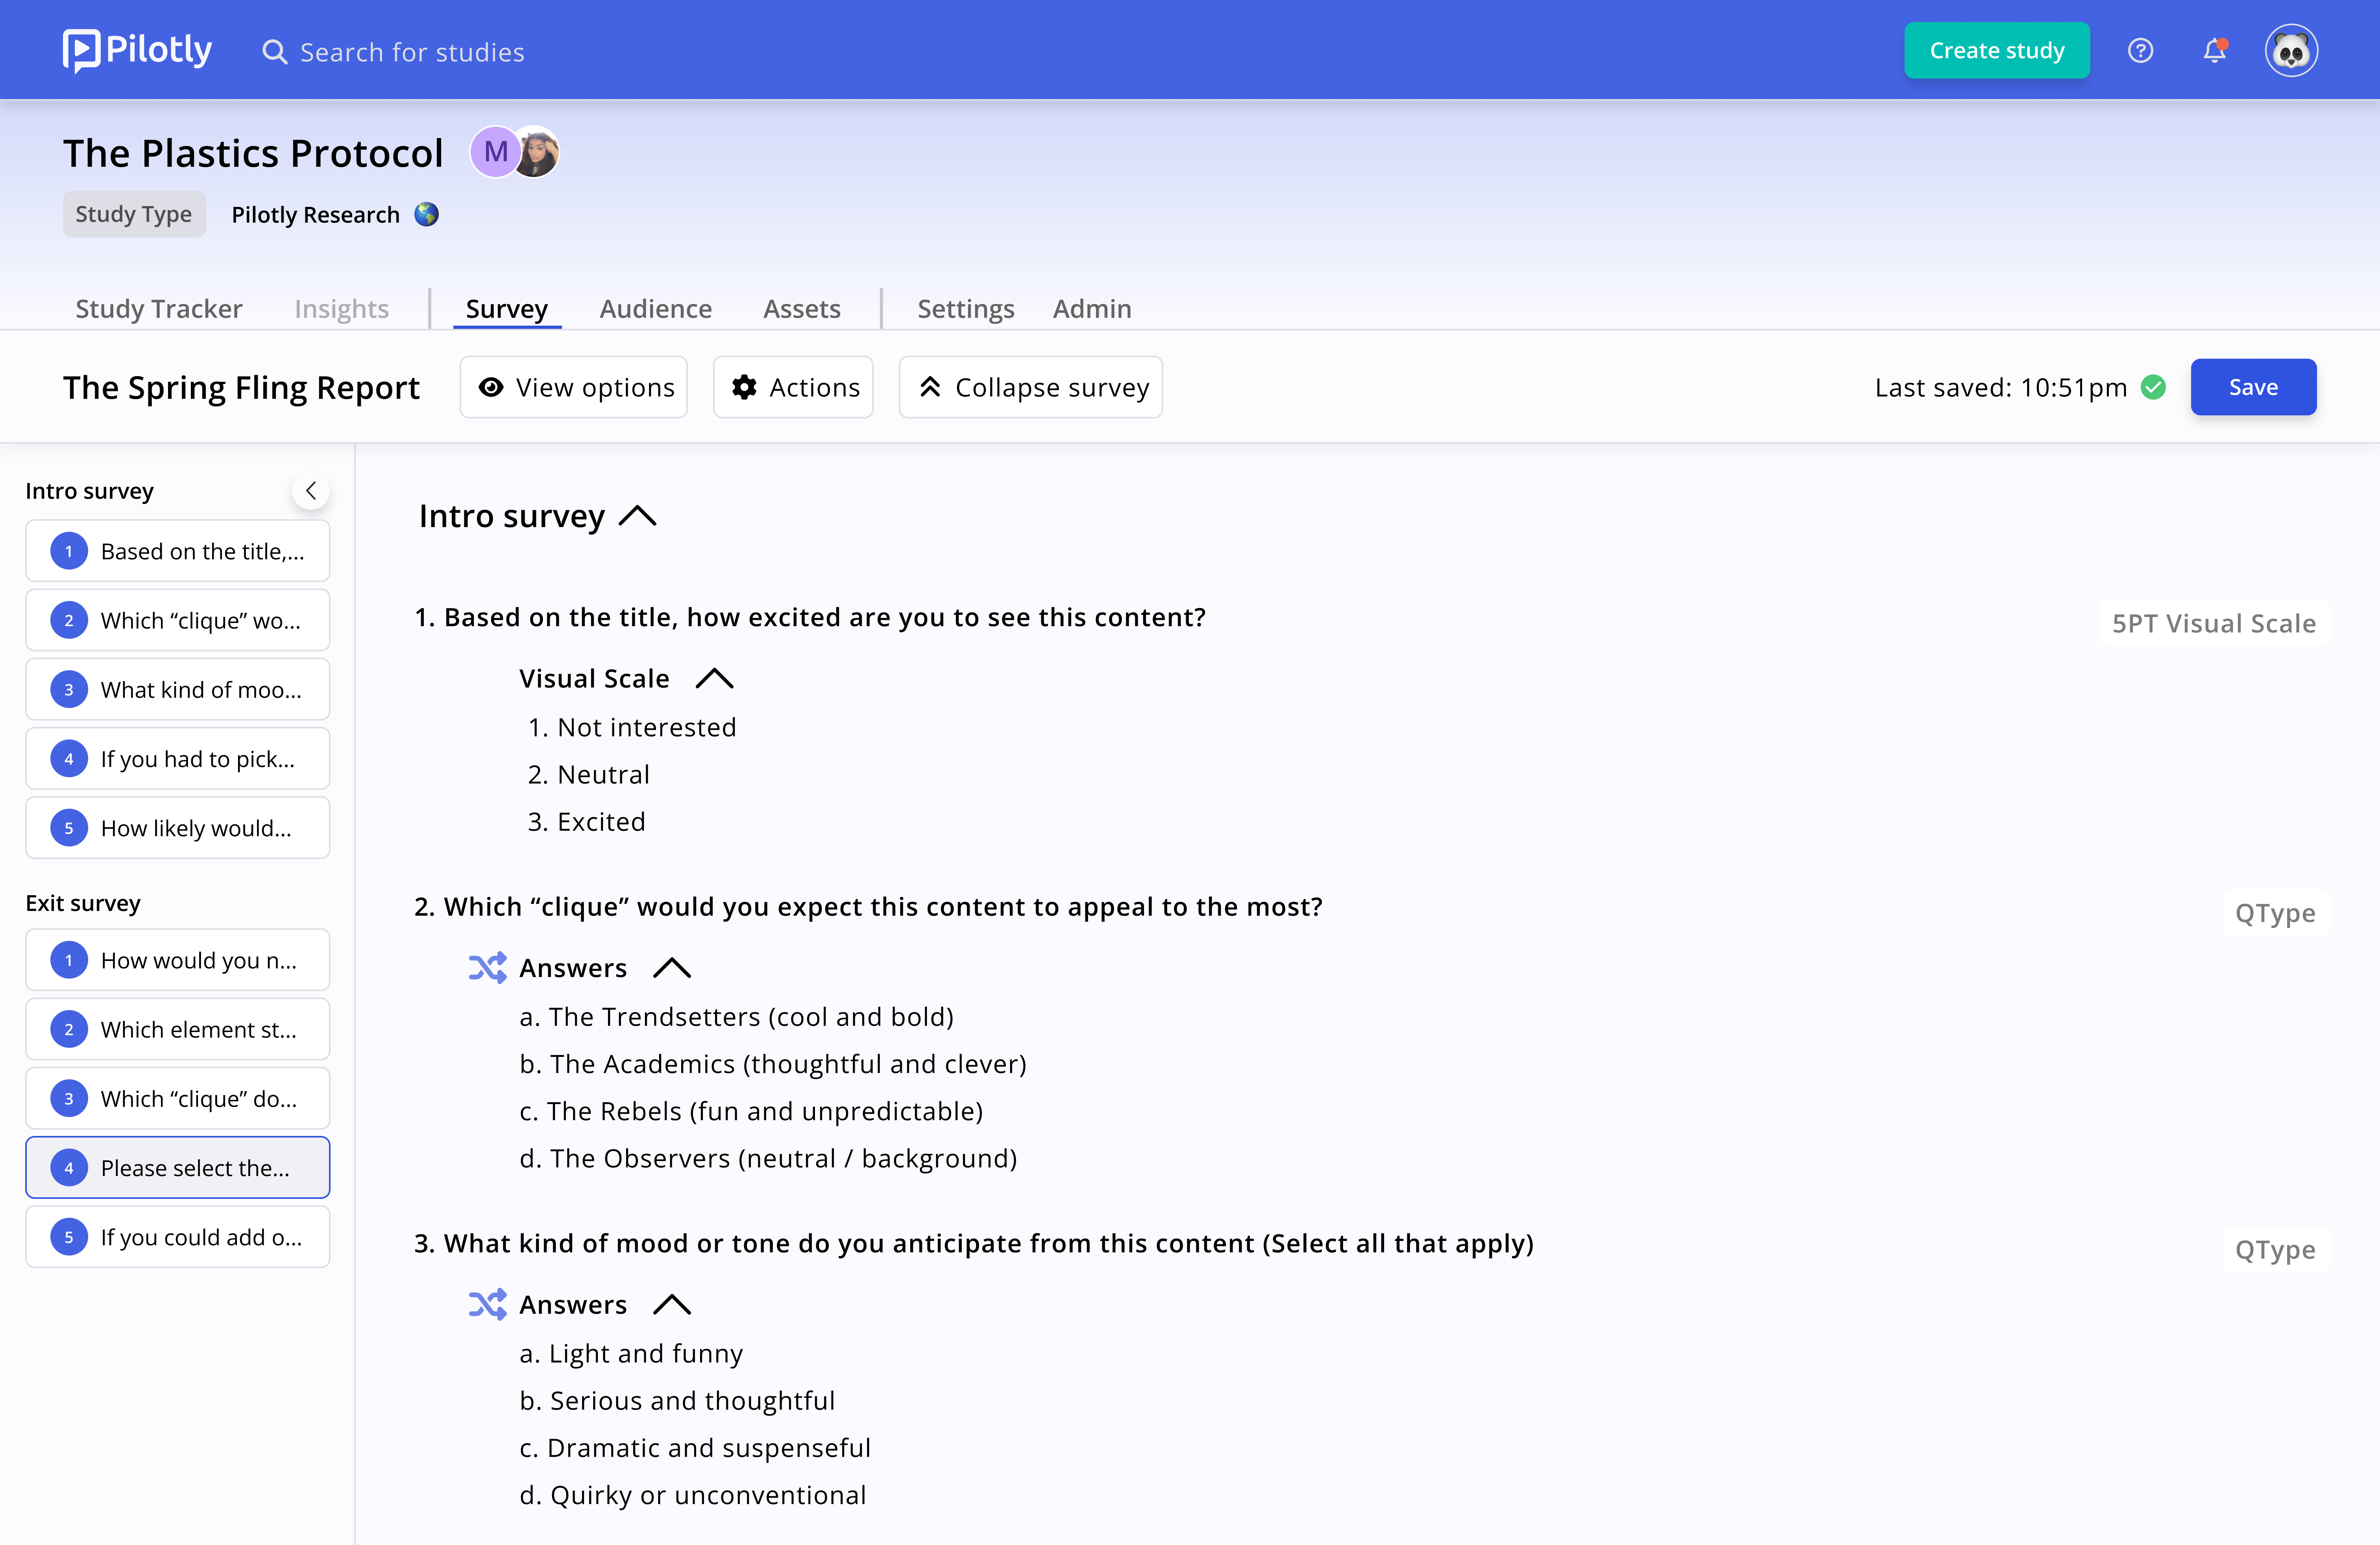This screenshot has width=2380, height=1545.
Task: Open the panda profile avatar menu
Action: (x=2291, y=51)
